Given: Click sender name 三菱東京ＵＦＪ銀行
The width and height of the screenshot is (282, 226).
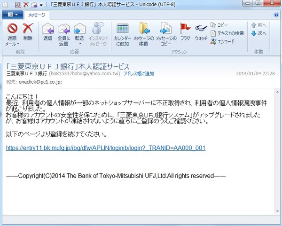Looking at the screenshot, I should [27, 74].
